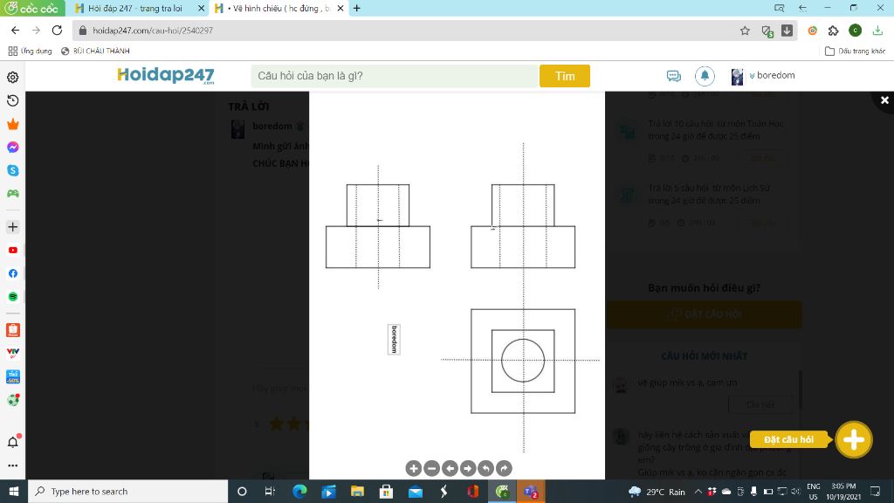This screenshot has height=503, width=894.
Task: Open the orange circular extension icon
Action: [813, 31]
